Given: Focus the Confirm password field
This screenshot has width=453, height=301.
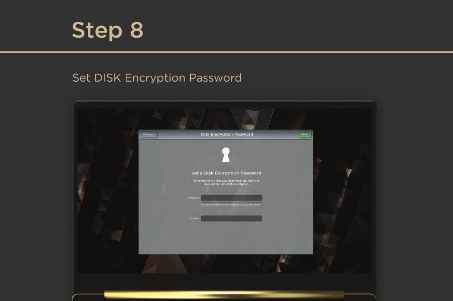Looking at the screenshot, I should (x=231, y=218).
